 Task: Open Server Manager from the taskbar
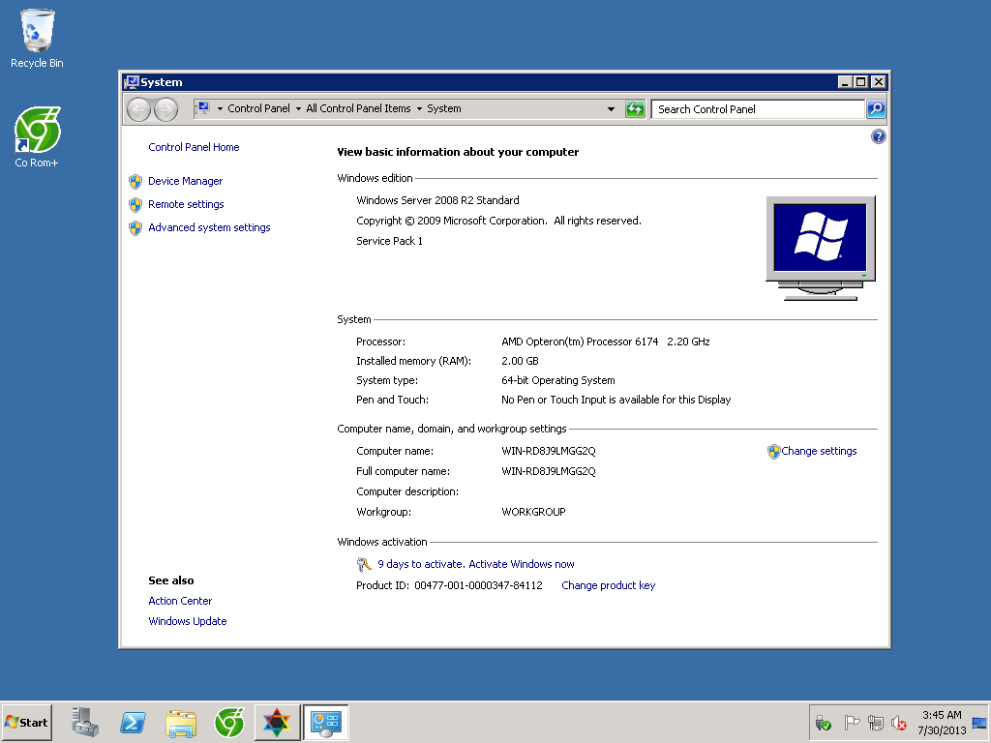pos(85,722)
